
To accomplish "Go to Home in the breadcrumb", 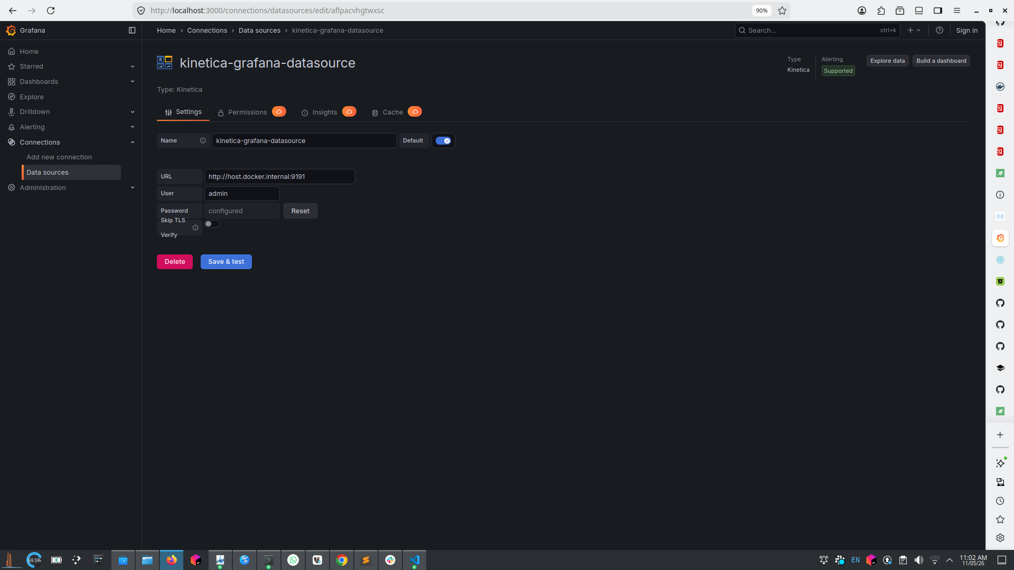I will click(166, 31).
